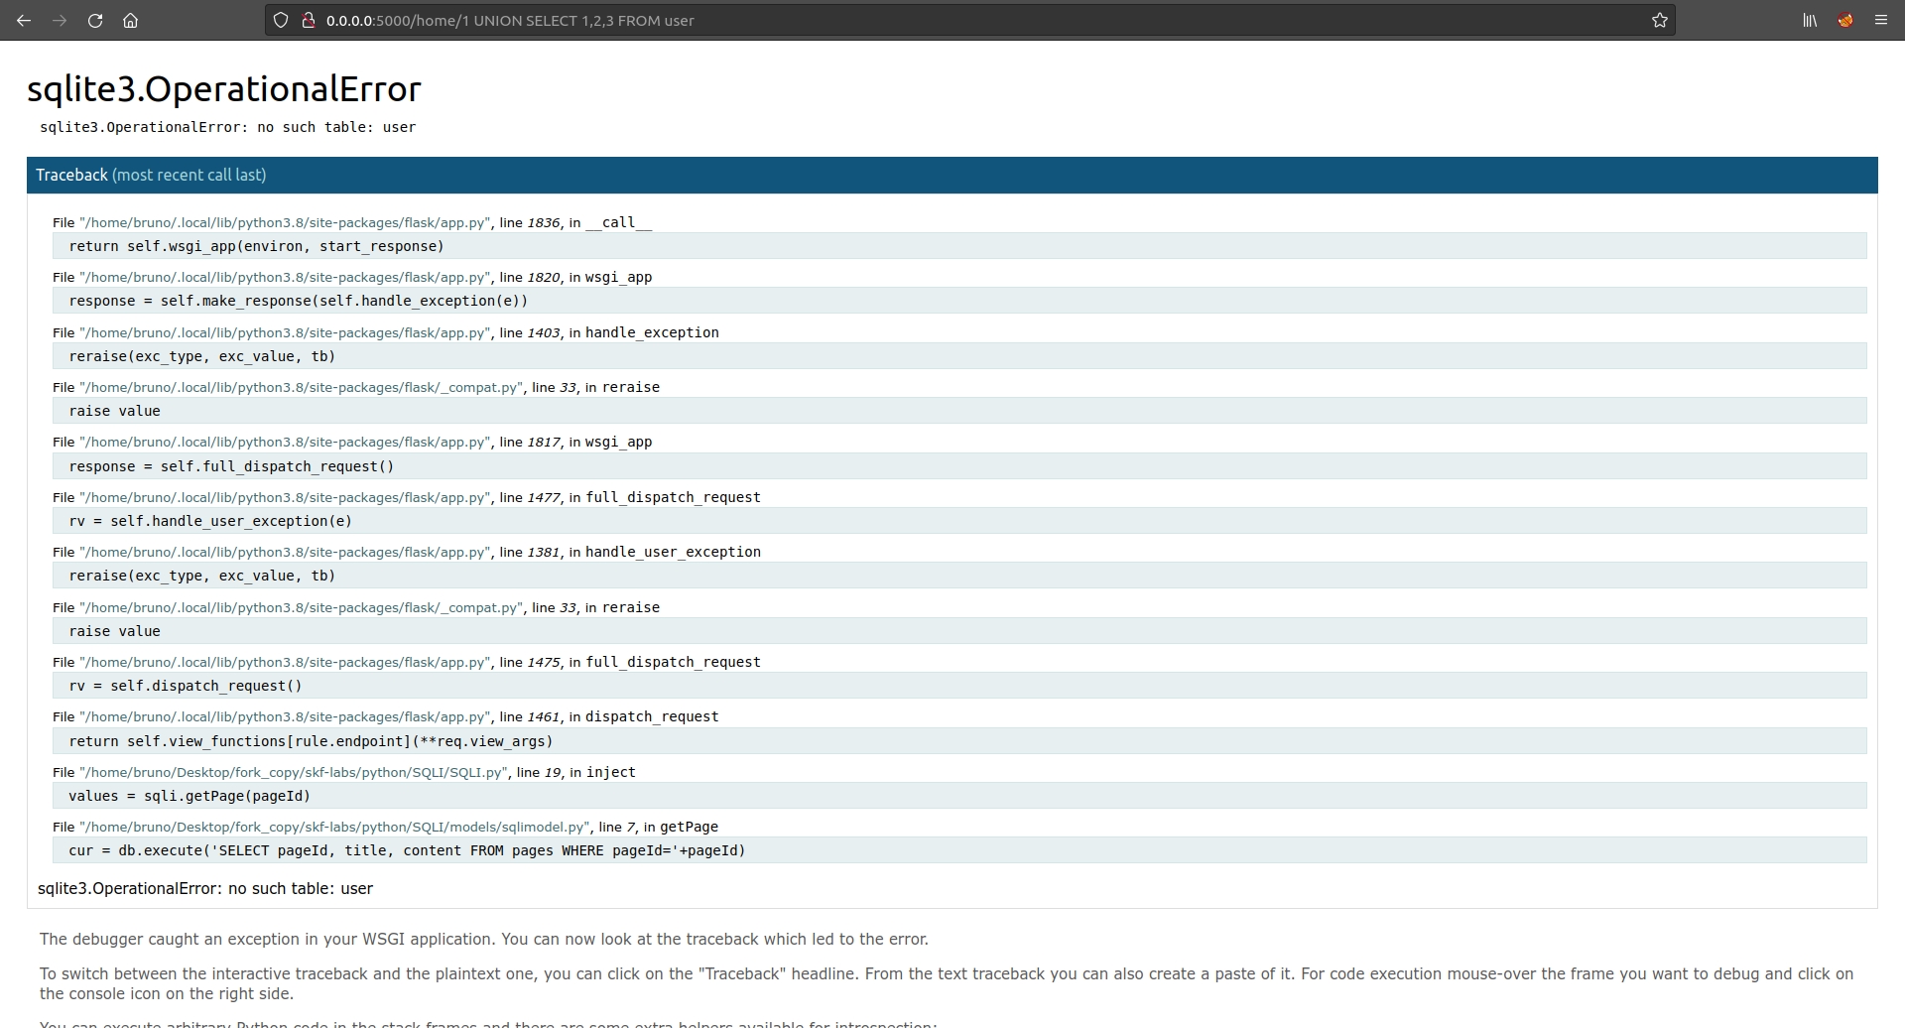Click the 'rv = self.dispatch_request()' code line

(x=185, y=686)
